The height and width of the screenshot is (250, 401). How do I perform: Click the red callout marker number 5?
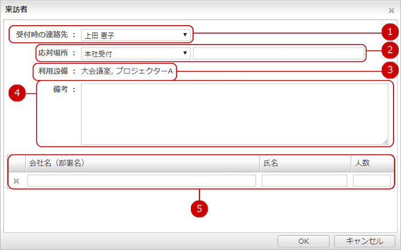[199, 209]
